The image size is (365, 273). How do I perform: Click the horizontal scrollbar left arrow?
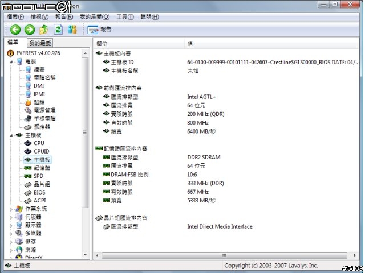pyautogui.click(x=98, y=255)
